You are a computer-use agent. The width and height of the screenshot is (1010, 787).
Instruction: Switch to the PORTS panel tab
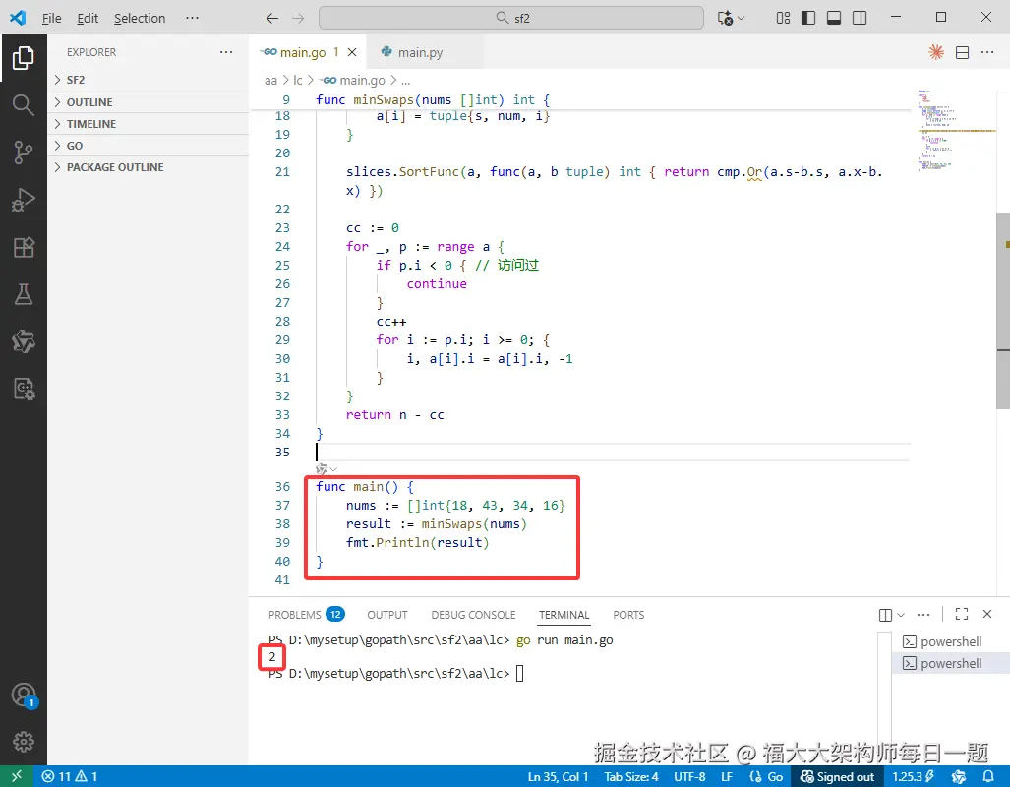pyautogui.click(x=628, y=615)
